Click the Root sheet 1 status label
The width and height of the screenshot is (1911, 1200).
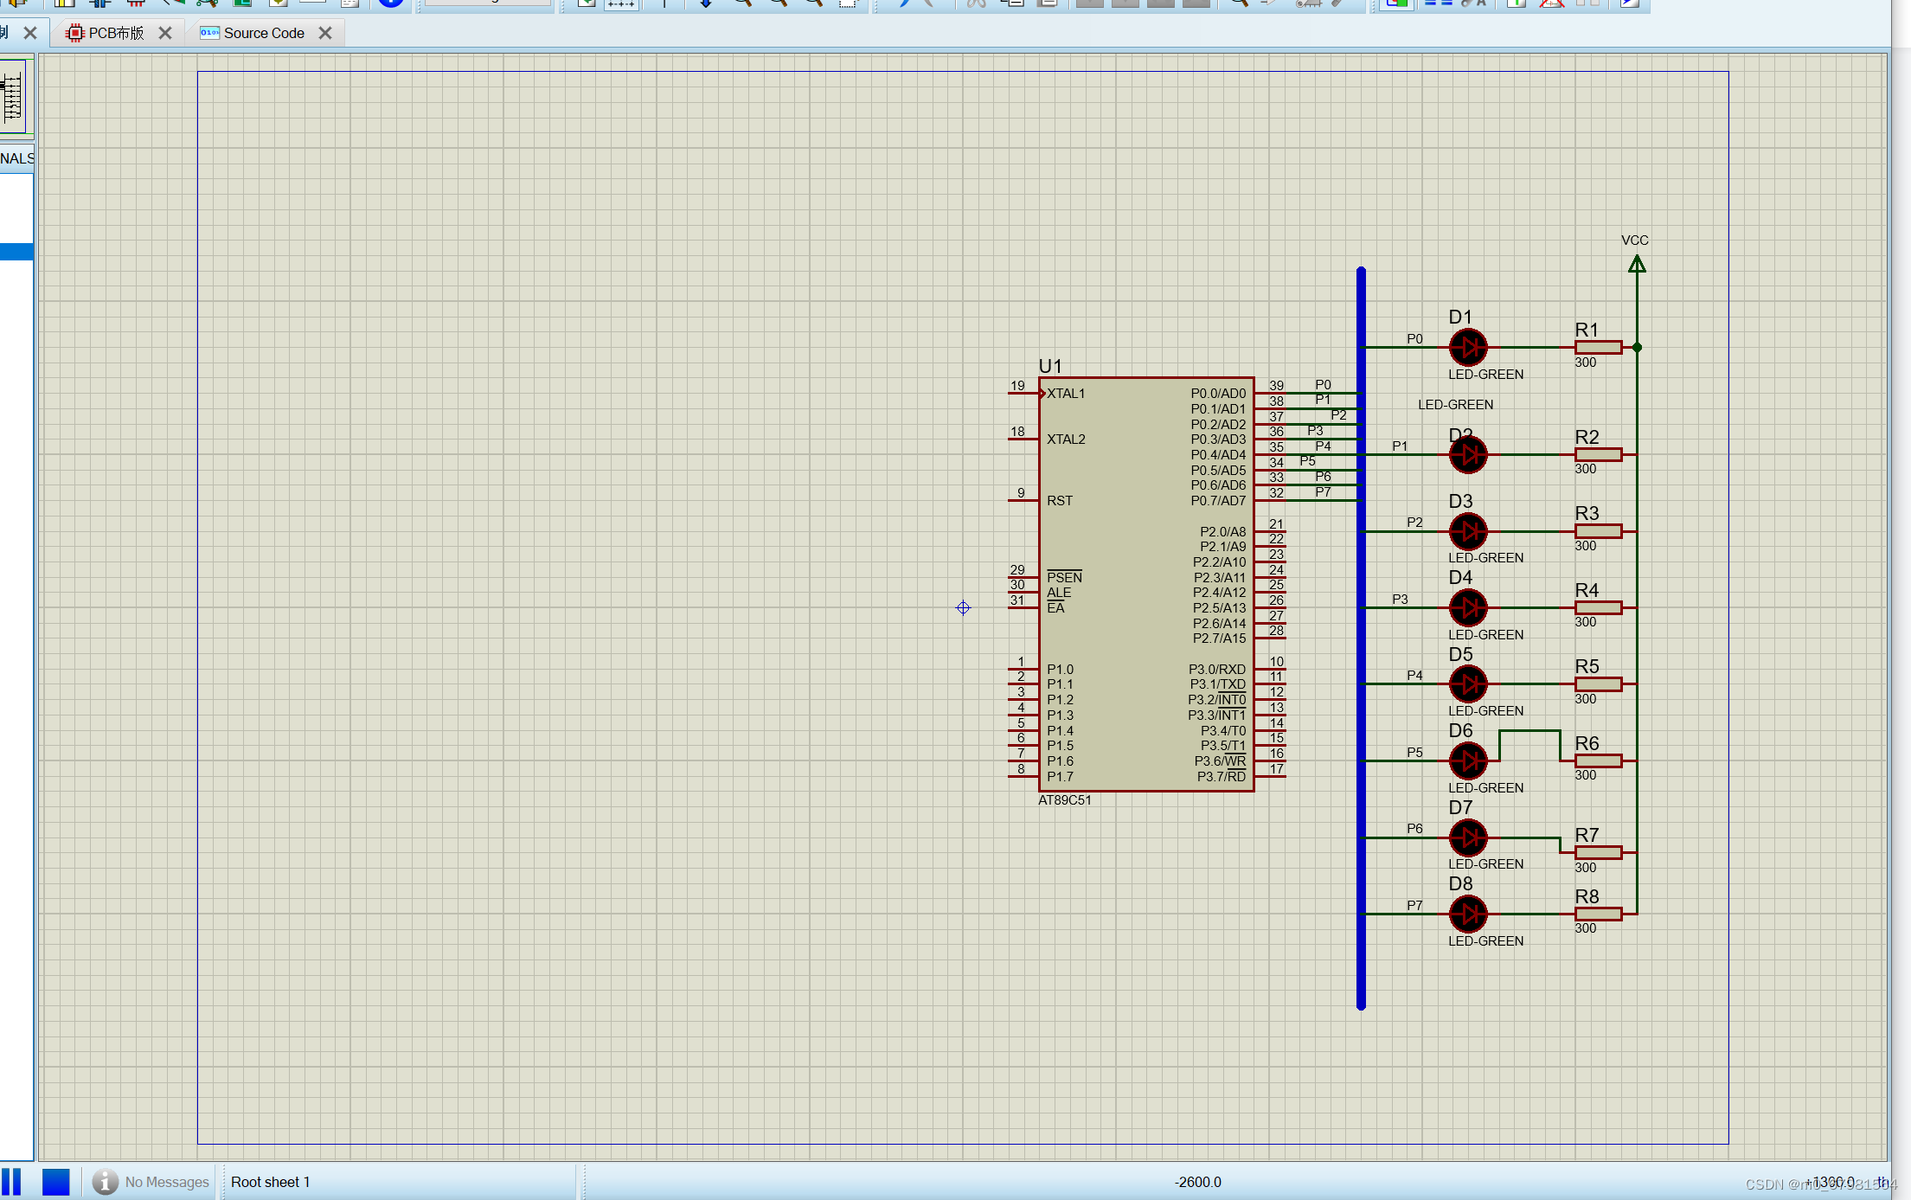[x=270, y=1181]
